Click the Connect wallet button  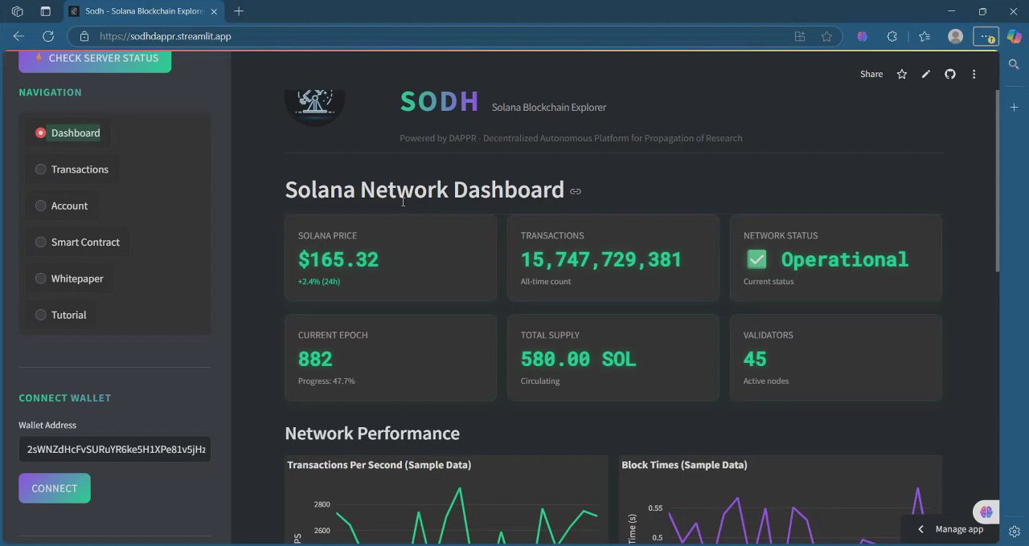tap(55, 488)
